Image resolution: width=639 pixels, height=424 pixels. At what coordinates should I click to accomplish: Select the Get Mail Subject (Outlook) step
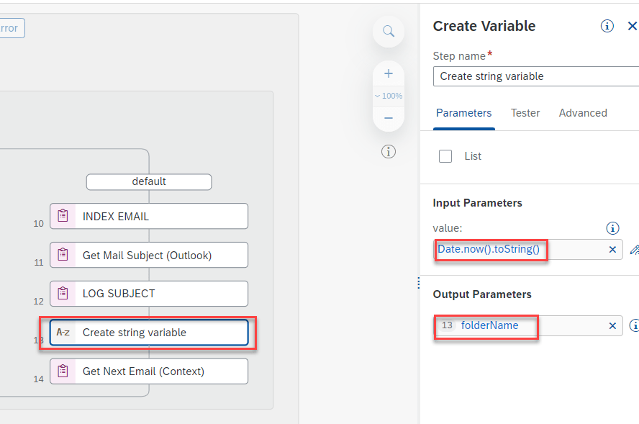coord(149,255)
